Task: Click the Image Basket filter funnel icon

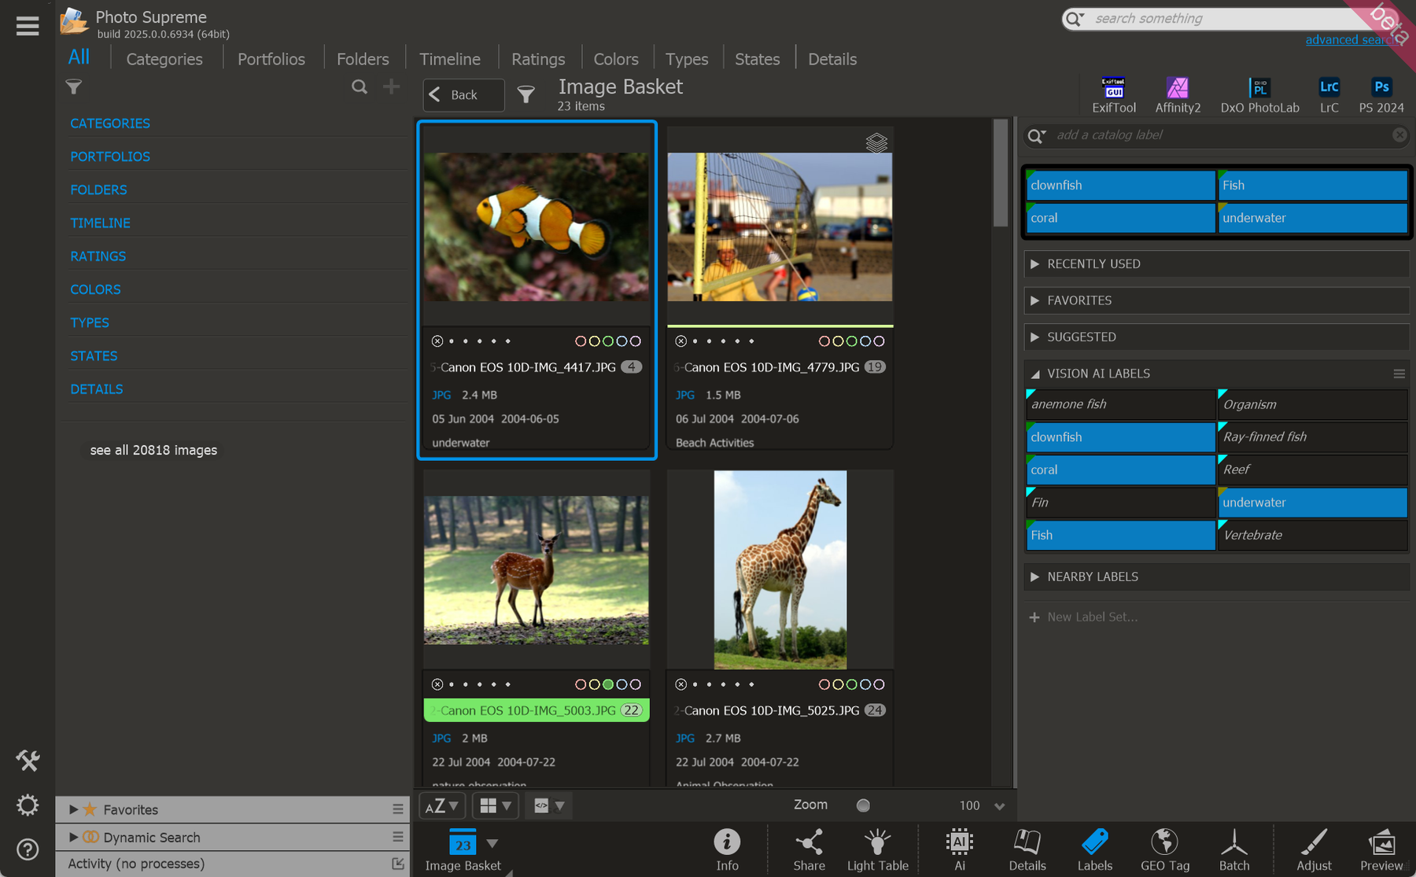Action: coord(526,95)
